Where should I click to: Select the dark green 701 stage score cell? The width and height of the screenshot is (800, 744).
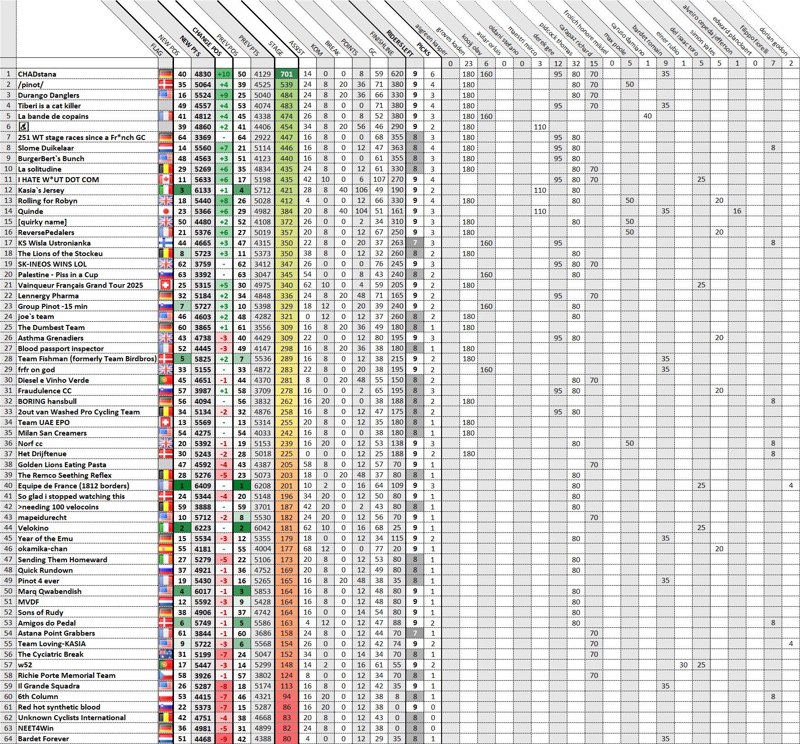click(x=286, y=74)
